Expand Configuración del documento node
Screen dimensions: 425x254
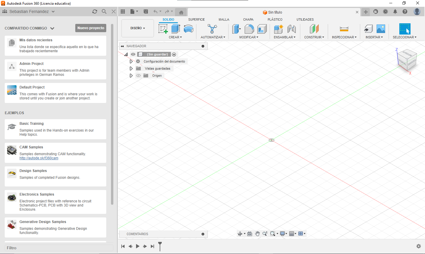coord(131,61)
